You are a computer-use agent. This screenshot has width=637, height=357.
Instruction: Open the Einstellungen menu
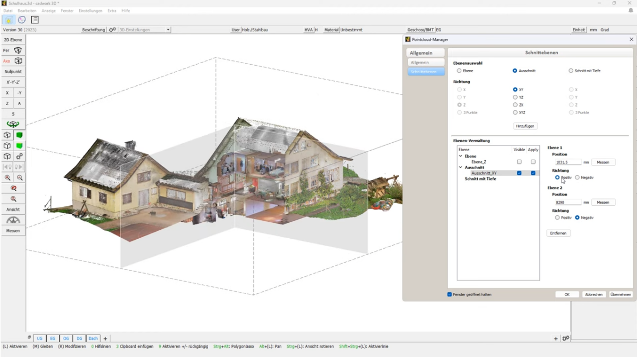[90, 11]
